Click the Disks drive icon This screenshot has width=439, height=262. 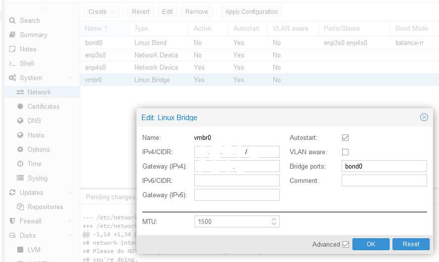12,235
